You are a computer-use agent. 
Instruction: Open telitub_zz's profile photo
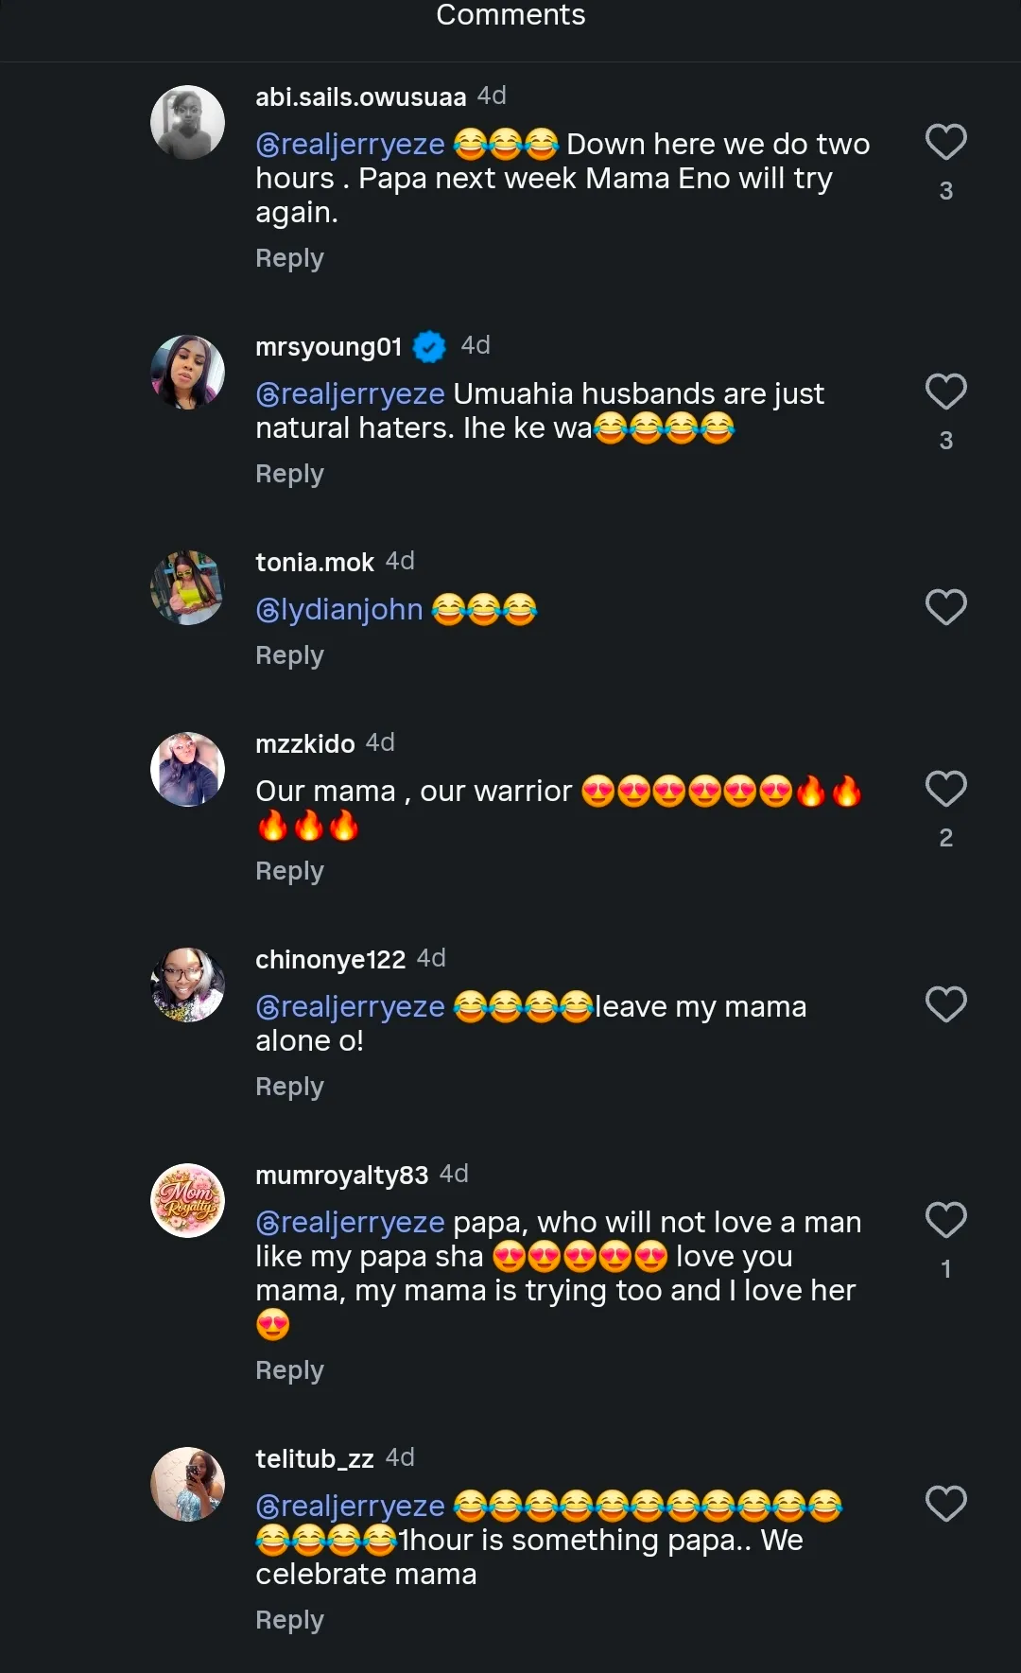(187, 1484)
